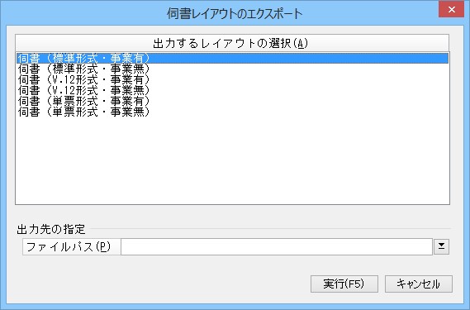Image resolution: width=470 pixels, height=310 pixels.
Task: Click the divider line beside 出力先の指定
Action: point(270,229)
